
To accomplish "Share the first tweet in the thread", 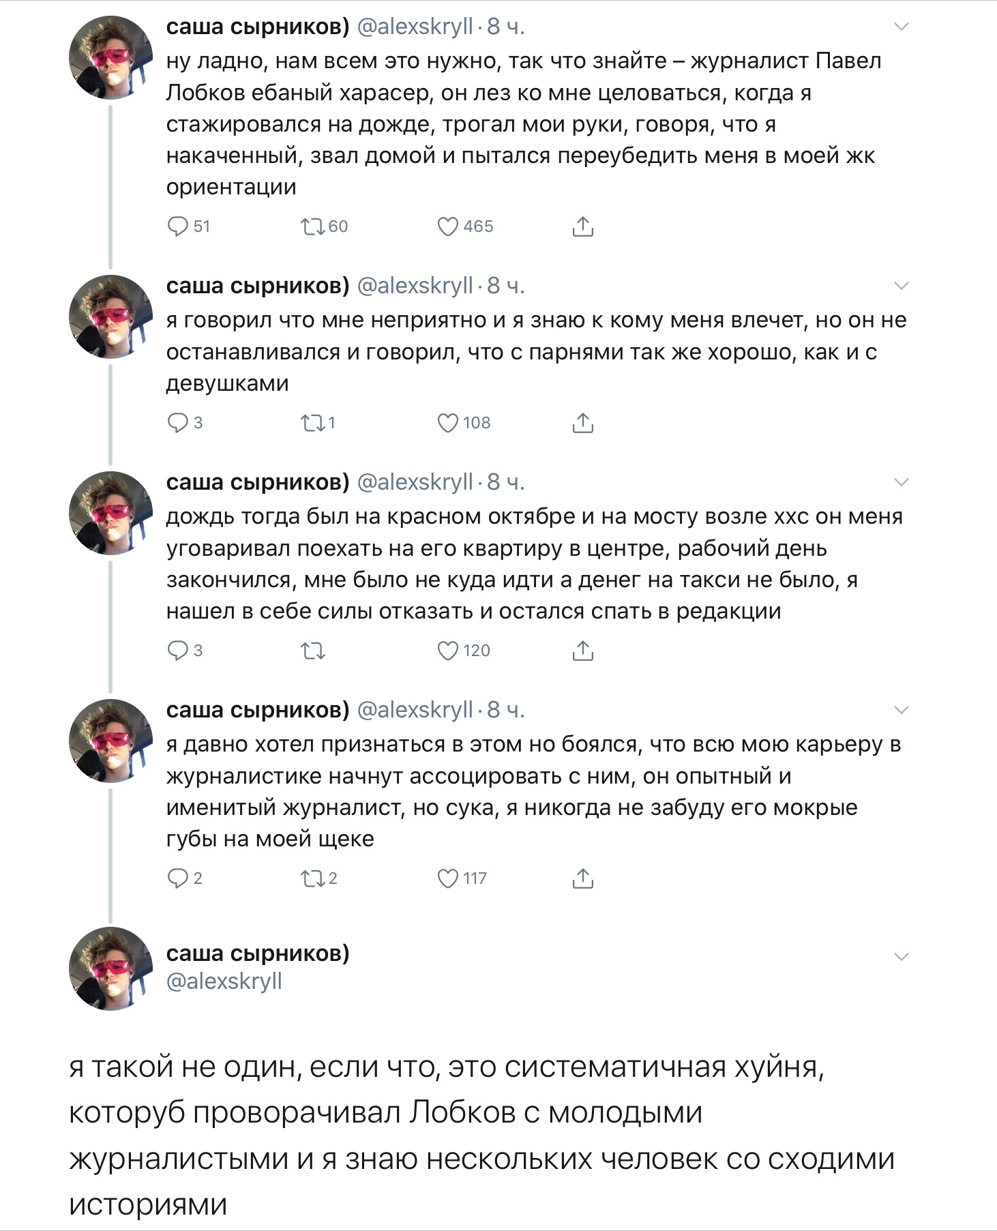I will (x=582, y=226).
